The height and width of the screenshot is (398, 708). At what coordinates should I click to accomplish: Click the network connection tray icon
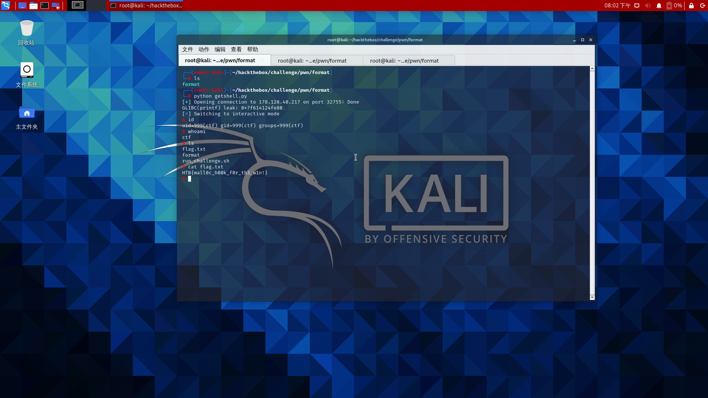coord(637,6)
